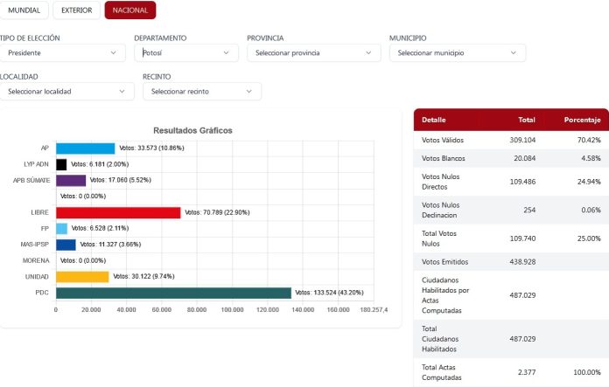Click the yellow UNIDAD bar
The image size is (609, 387).
point(81,277)
